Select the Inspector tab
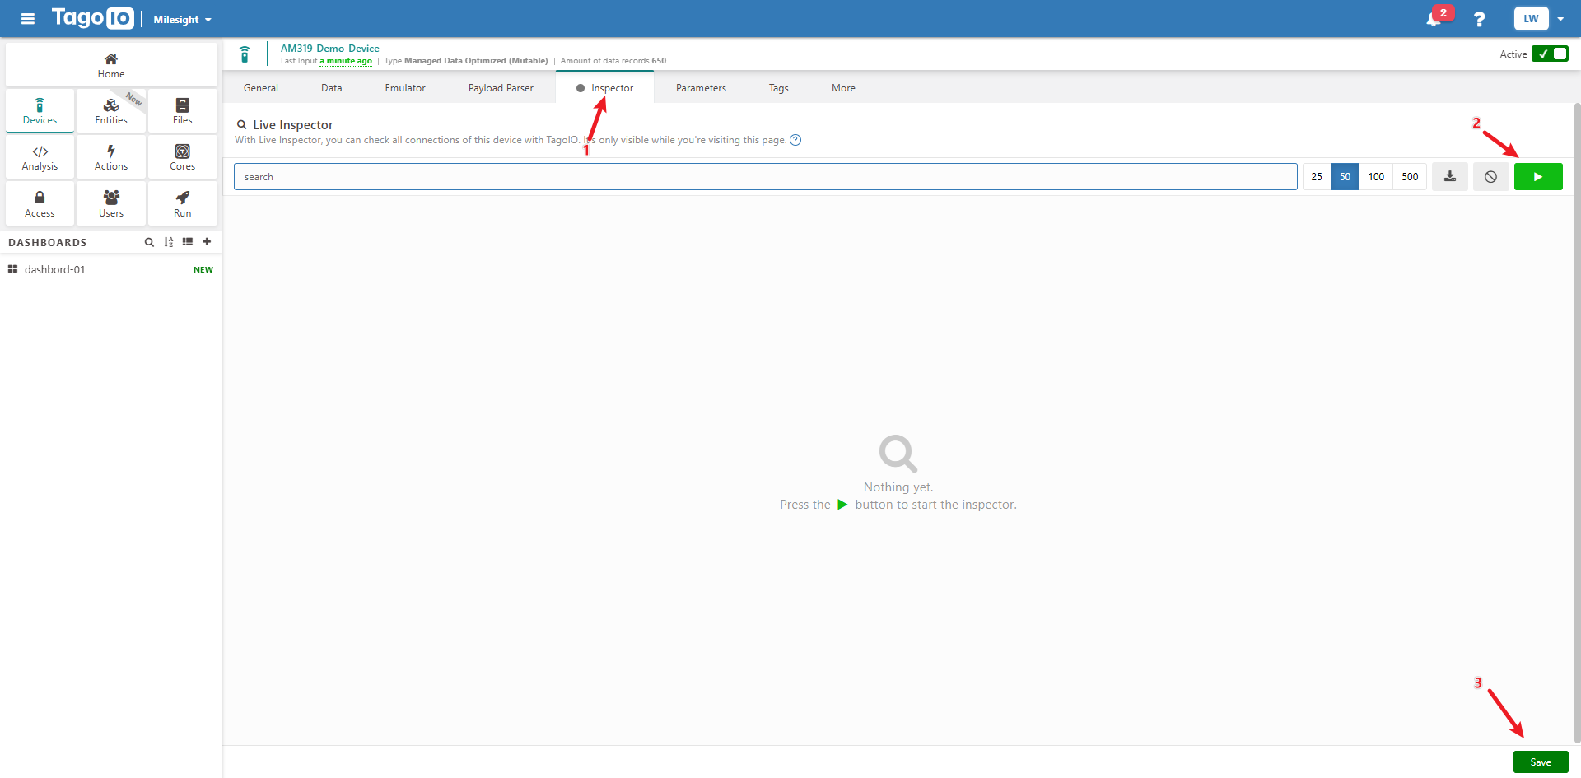This screenshot has height=778, width=1581. click(605, 88)
